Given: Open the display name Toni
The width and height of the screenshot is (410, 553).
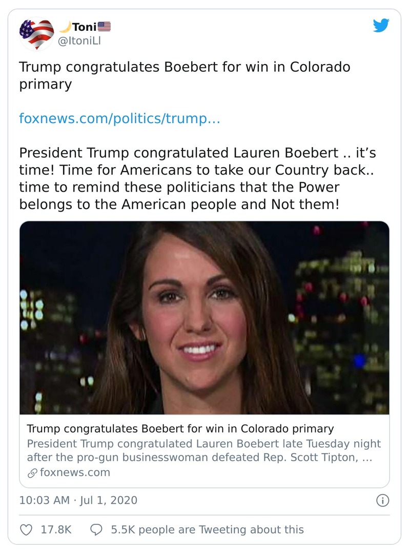Looking at the screenshot, I should pyautogui.click(x=84, y=27).
